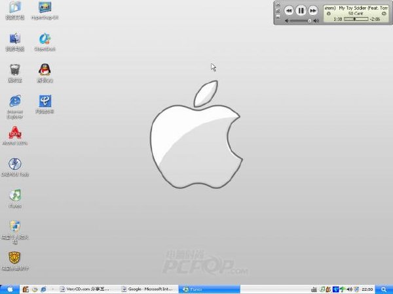Open the Internet Explorer desktop icon
Screen dimensions: 393x294
15,101
